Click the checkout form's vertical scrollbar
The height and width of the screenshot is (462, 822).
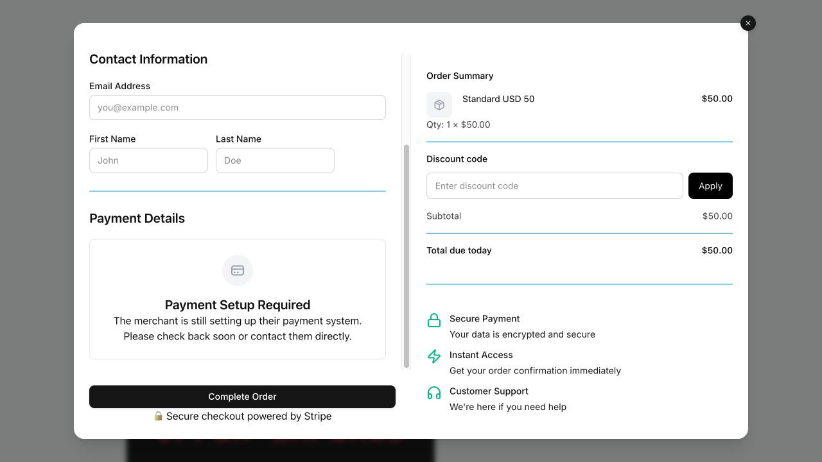(x=406, y=256)
